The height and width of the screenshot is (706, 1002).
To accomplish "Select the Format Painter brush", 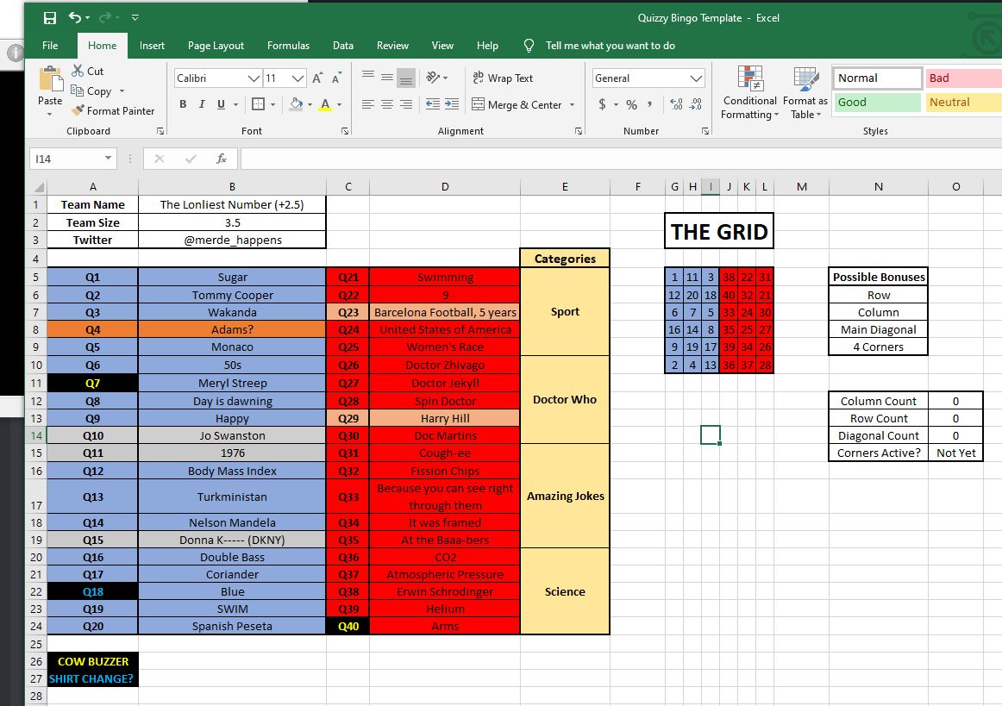I will pyautogui.click(x=78, y=110).
